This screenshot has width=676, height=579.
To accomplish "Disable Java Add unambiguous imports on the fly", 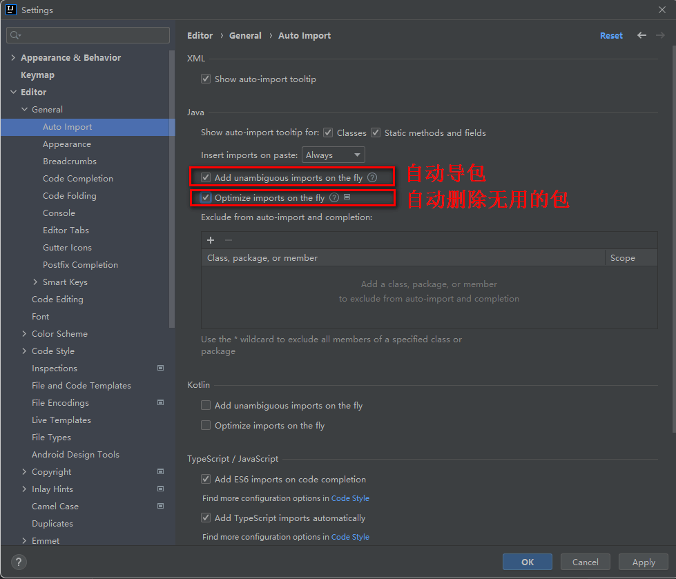I will coord(206,177).
